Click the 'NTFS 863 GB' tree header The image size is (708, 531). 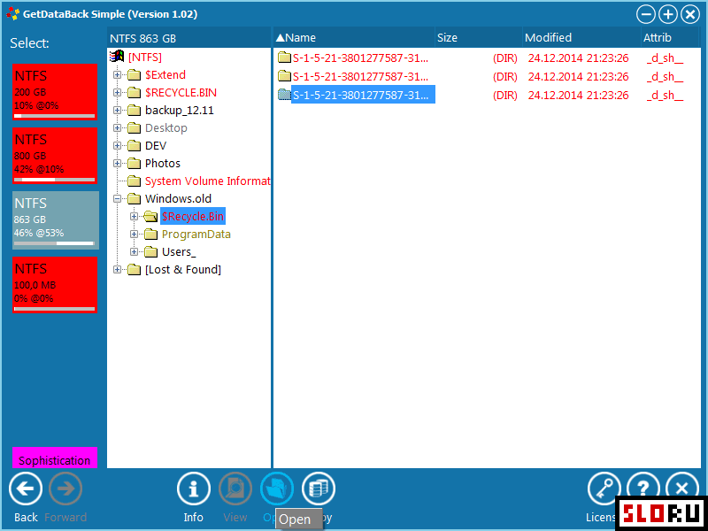pyautogui.click(x=189, y=38)
